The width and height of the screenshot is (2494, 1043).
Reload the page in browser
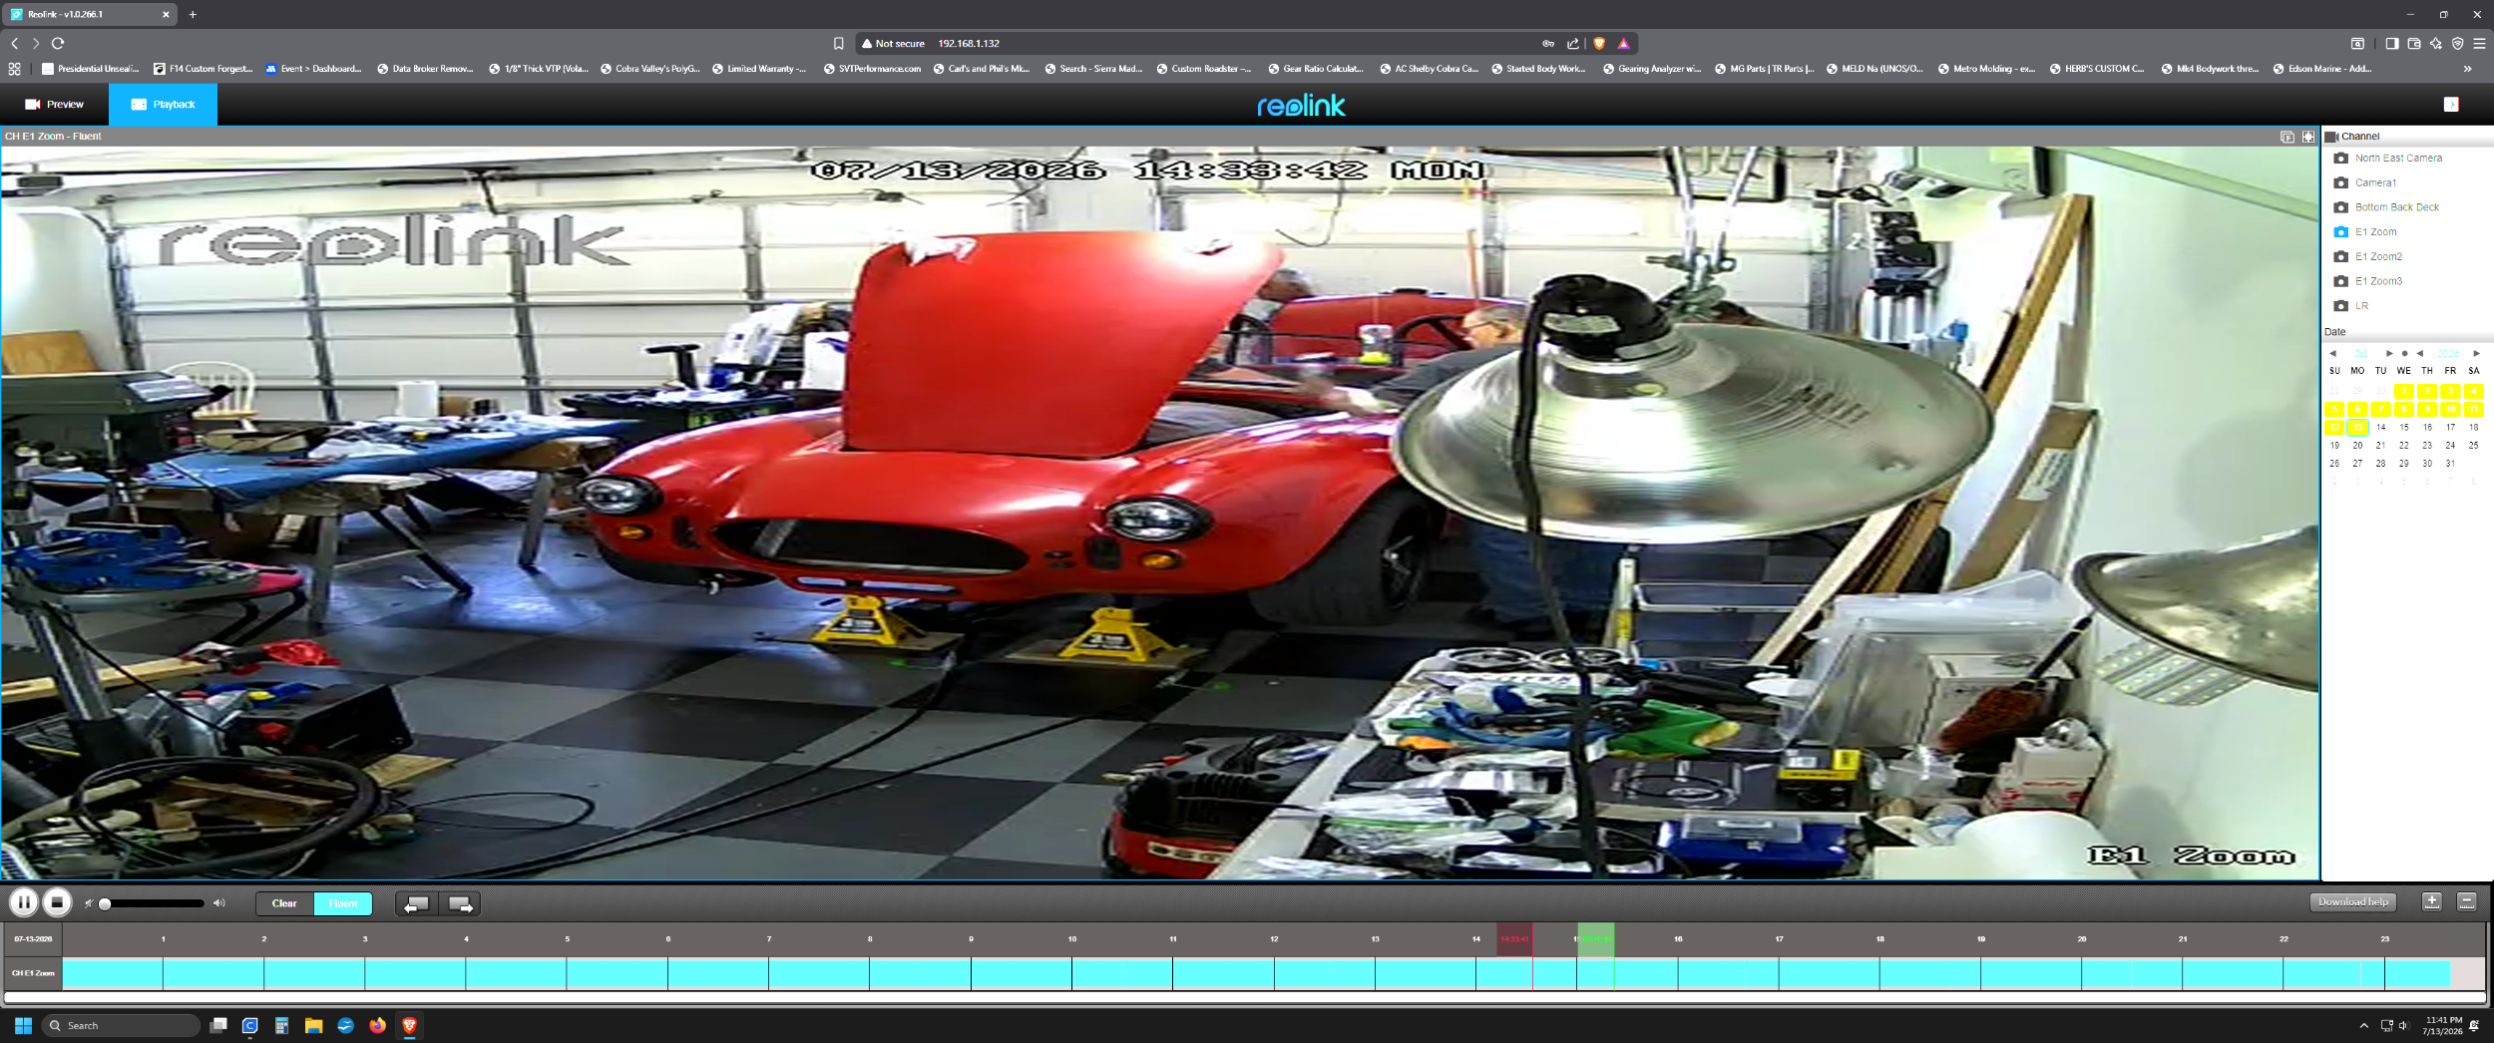(58, 43)
